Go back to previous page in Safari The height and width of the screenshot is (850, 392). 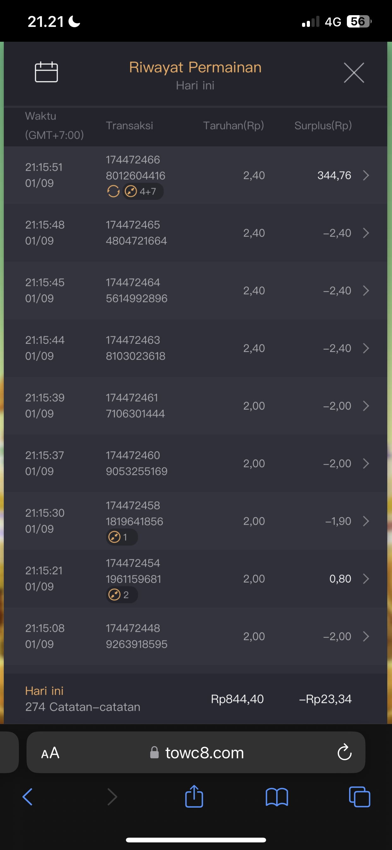tap(28, 797)
